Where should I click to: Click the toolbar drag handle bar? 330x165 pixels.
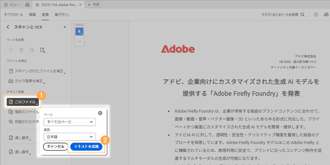[x=79, y=25]
